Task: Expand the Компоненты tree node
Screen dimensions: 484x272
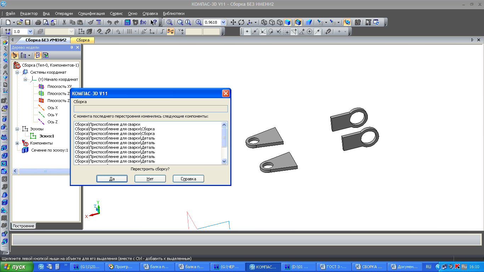Action: [17, 143]
